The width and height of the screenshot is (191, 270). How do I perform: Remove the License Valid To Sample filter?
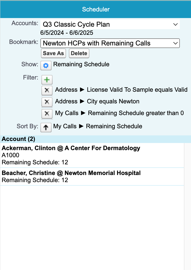(x=47, y=90)
